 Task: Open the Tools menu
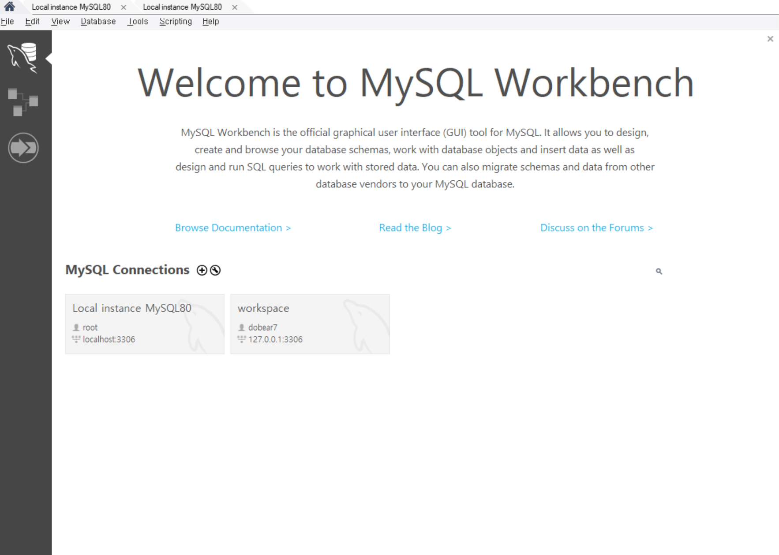click(138, 22)
